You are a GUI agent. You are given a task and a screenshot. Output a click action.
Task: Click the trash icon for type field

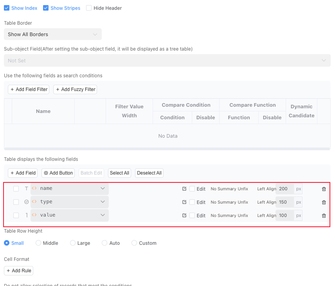(324, 202)
